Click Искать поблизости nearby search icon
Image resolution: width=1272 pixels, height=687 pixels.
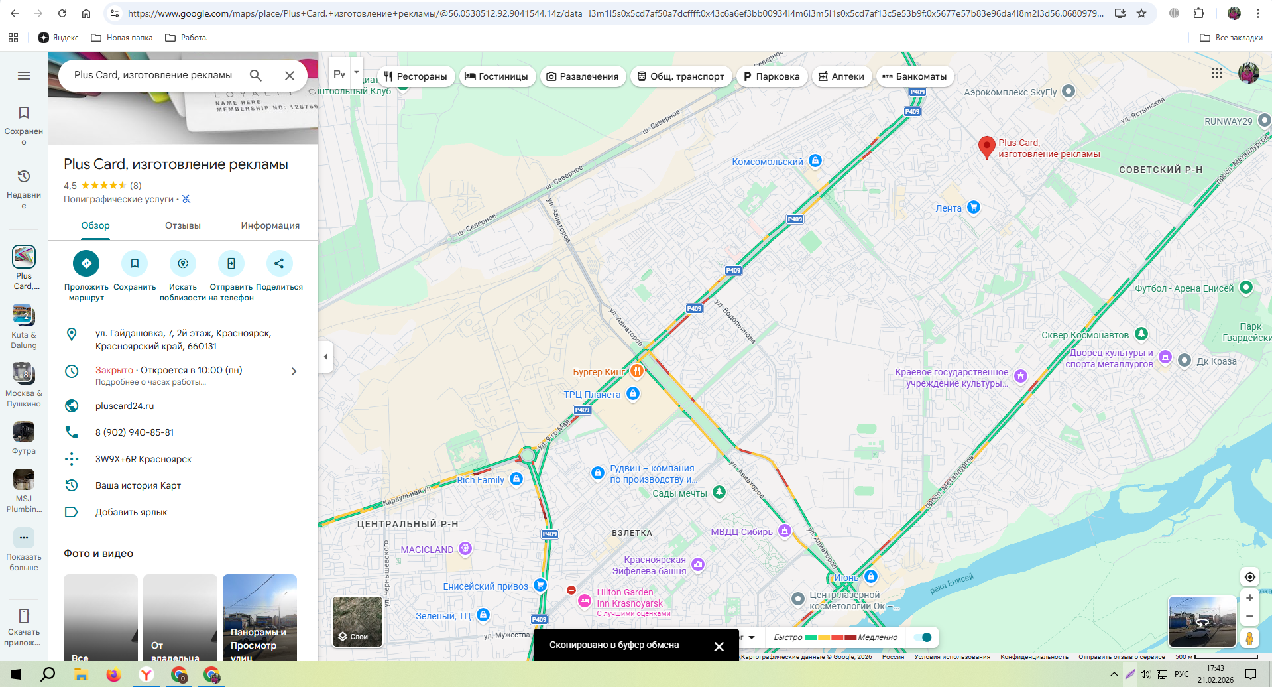(x=183, y=263)
